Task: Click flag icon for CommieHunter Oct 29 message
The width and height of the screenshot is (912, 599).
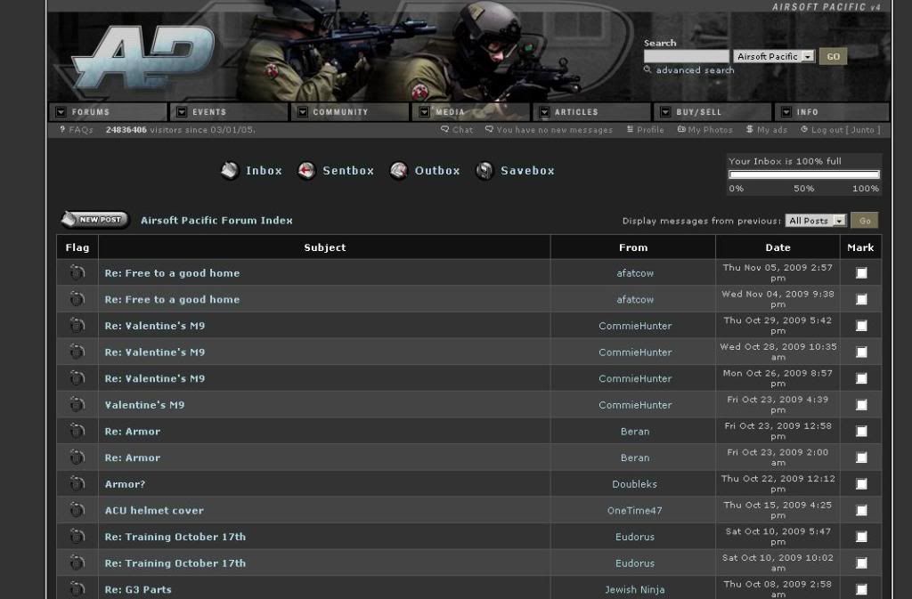Action: tap(77, 325)
